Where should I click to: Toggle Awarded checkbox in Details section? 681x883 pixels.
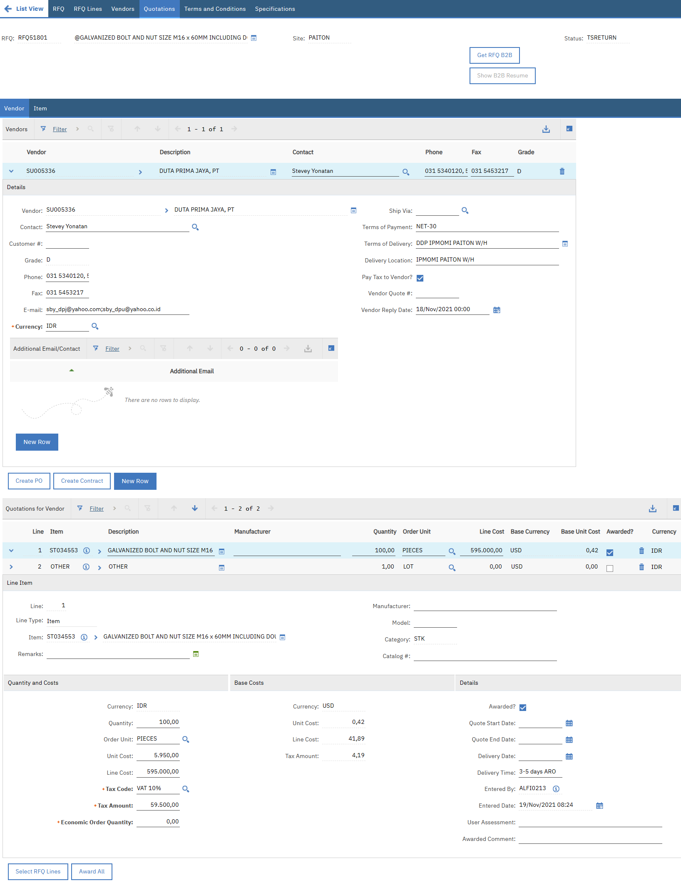pos(523,708)
